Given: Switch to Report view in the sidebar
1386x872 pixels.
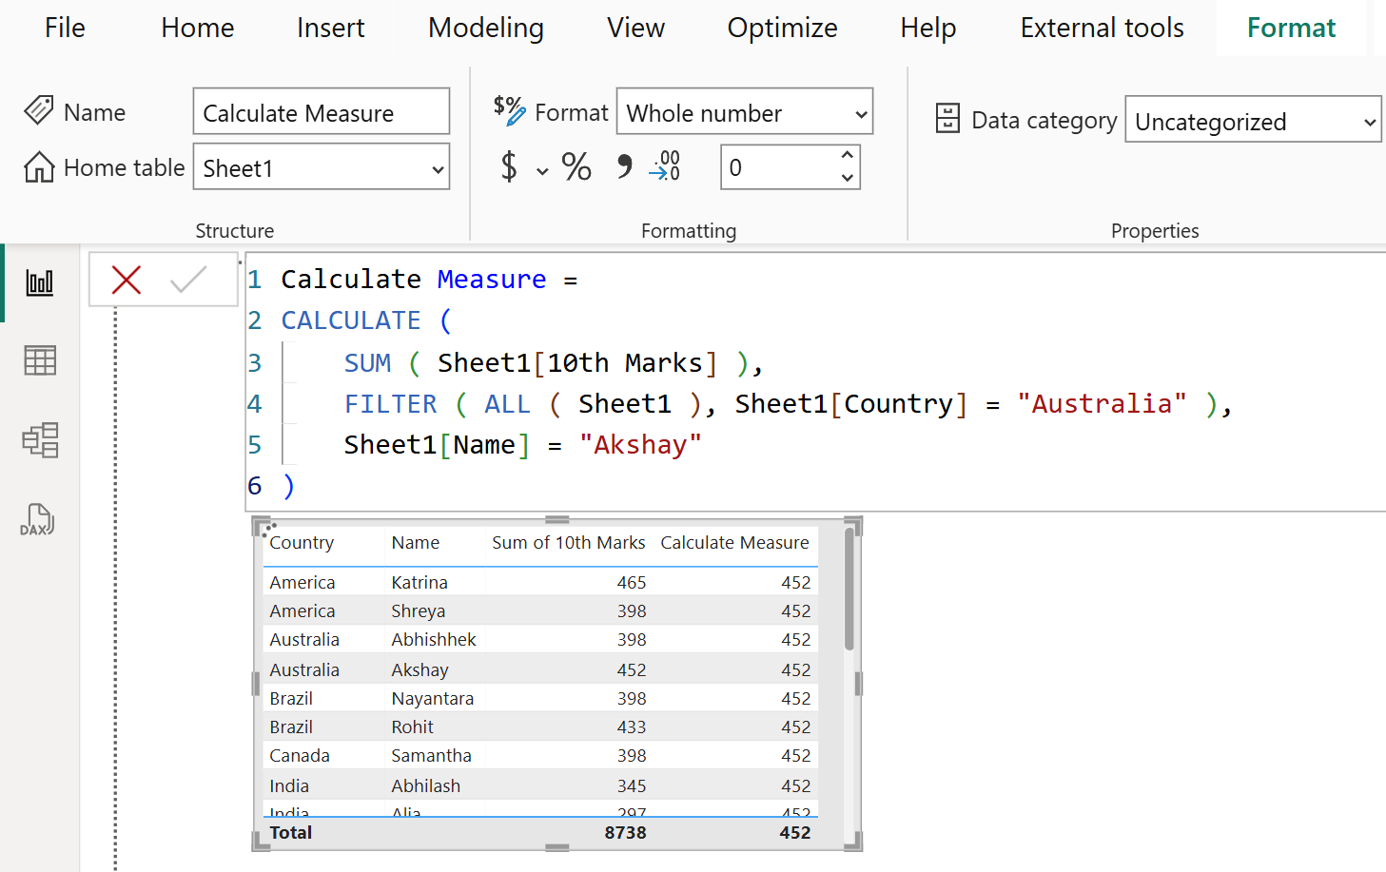Looking at the screenshot, I should 39,281.
